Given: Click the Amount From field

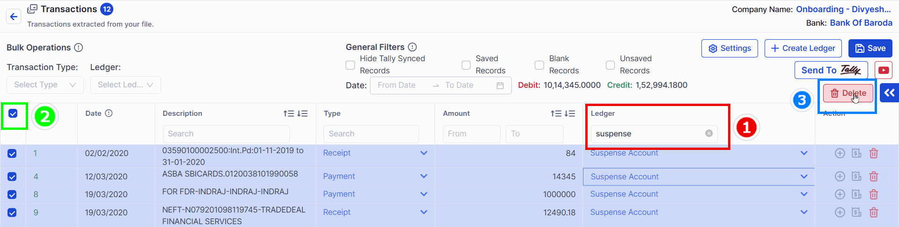Looking at the screenshot, I should (x=472, y=134).
